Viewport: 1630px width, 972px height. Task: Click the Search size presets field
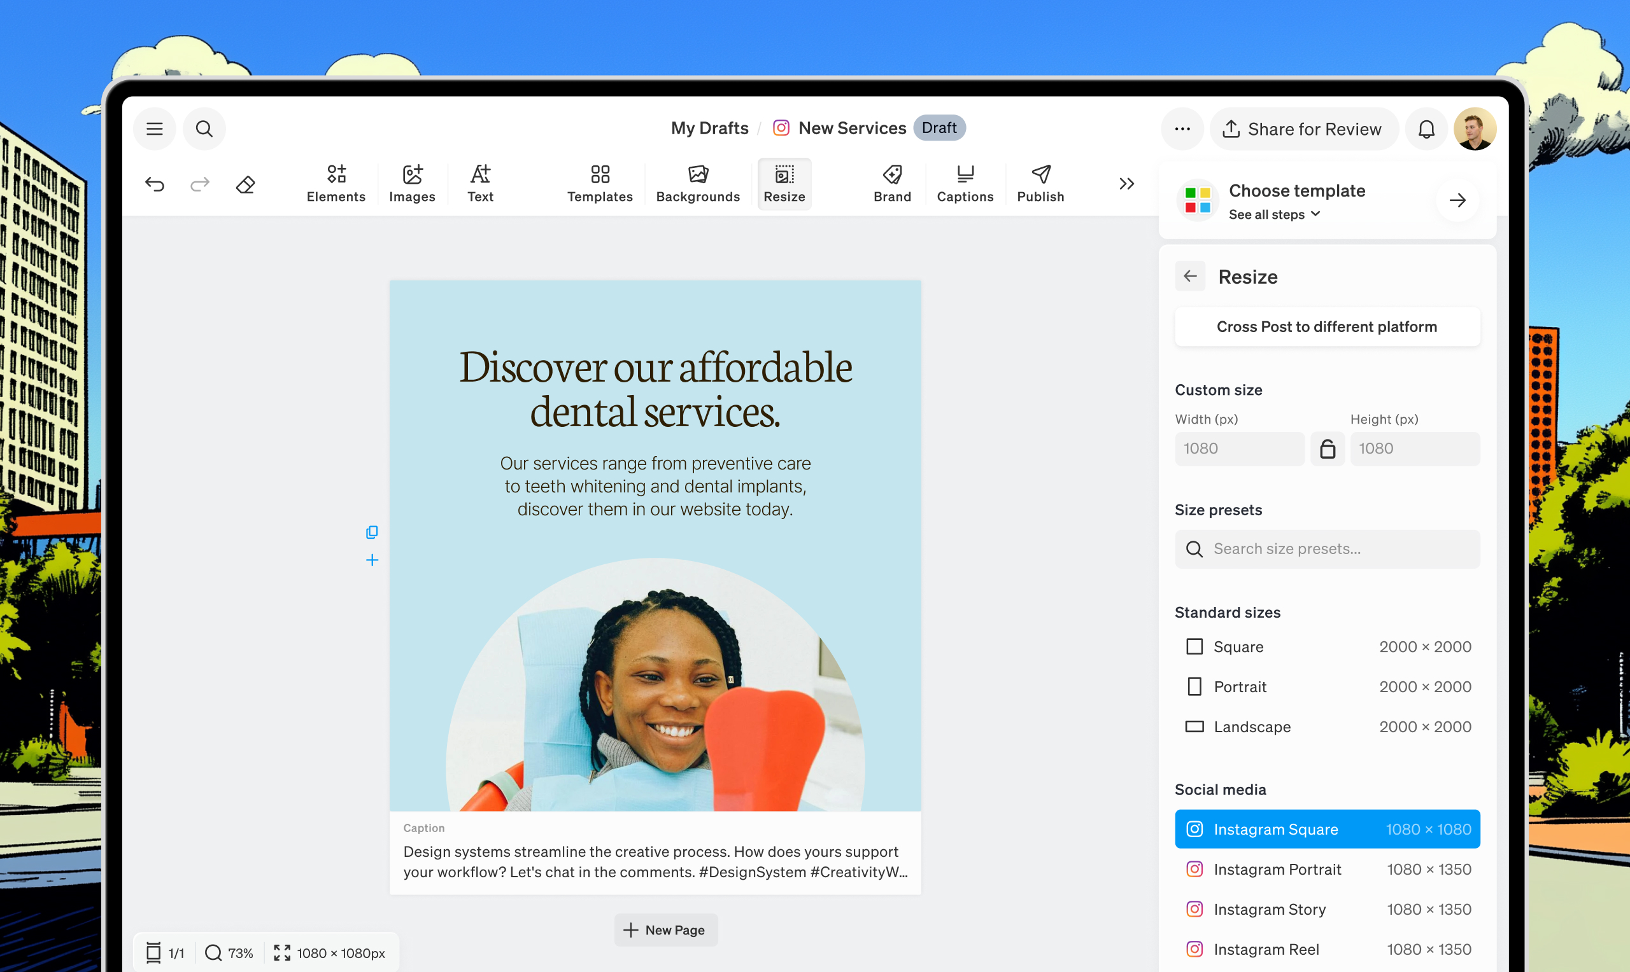coord(1327,549)
